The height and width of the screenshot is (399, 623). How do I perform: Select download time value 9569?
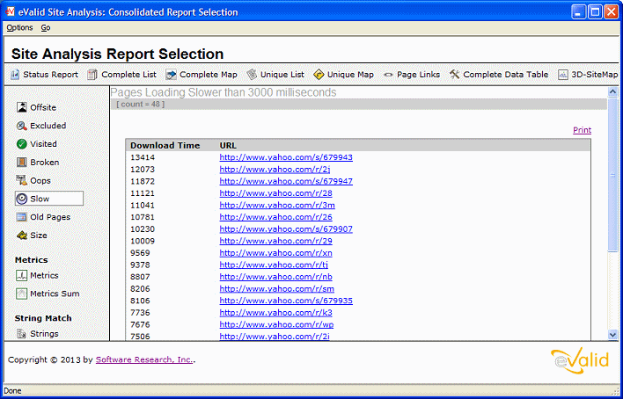pyautogui.click(x=140, y=253)
